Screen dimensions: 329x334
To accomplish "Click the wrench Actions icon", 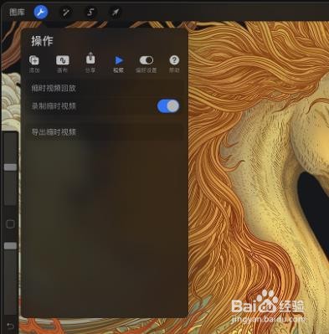I will pyautogui.click(x=41, y=12).
